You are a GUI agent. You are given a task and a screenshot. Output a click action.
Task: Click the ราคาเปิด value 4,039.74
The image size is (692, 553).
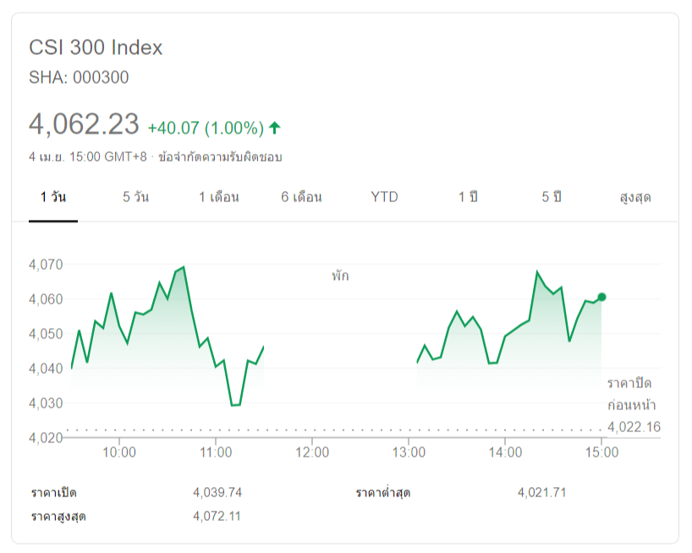pos(217,492)
